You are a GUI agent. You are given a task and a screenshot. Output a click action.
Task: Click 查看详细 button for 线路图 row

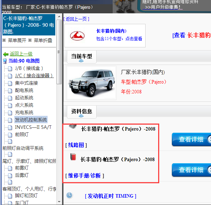tap(191, 139)
